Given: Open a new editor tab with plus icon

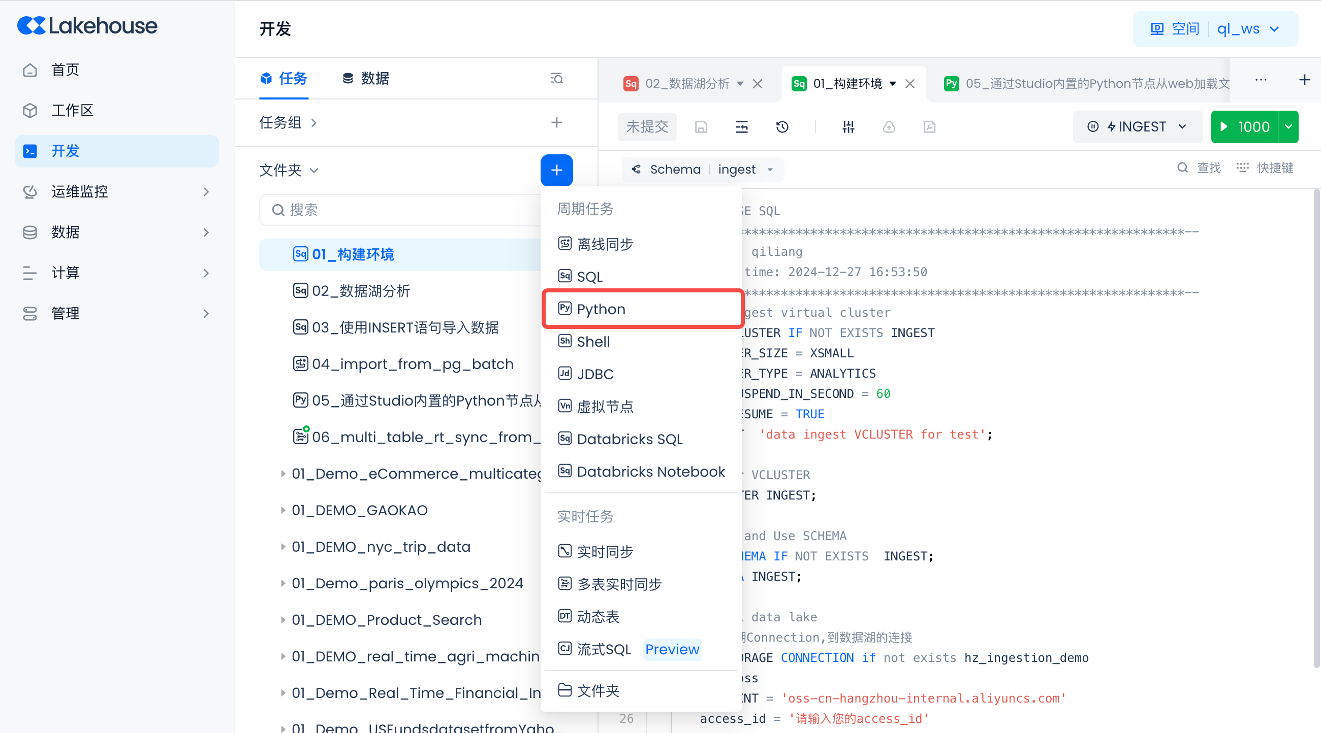Looking at the screenshot, I should point(1304,80).
